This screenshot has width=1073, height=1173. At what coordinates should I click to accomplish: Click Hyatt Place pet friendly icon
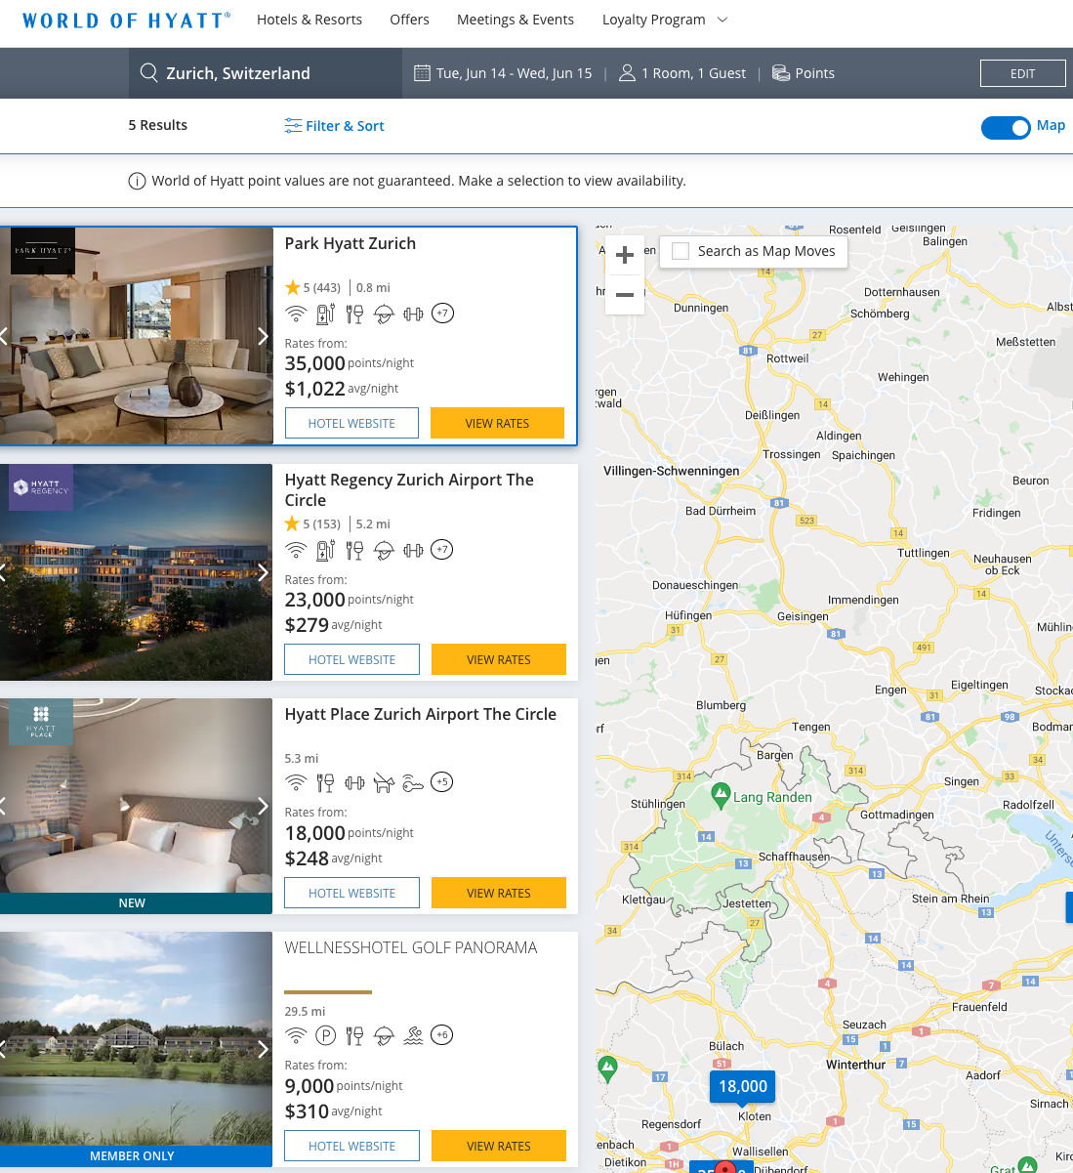[x=384, y=782]
